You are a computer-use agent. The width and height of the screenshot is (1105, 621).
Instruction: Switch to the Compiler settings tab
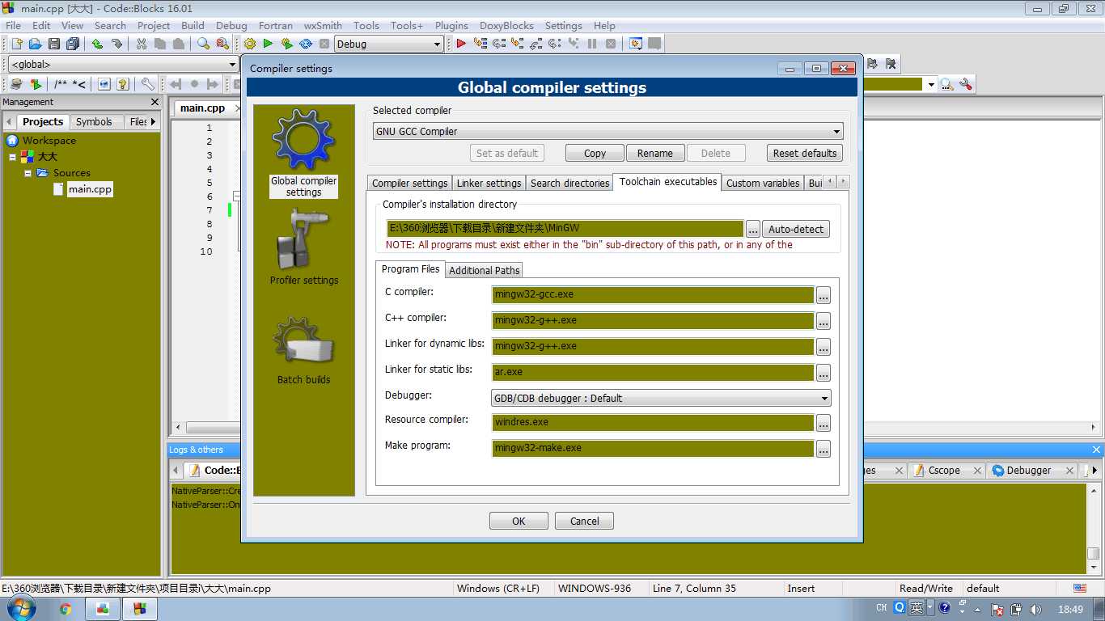coord(409,183)
